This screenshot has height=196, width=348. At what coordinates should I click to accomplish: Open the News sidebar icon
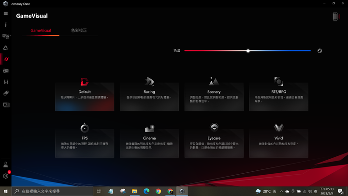[6, 105]
